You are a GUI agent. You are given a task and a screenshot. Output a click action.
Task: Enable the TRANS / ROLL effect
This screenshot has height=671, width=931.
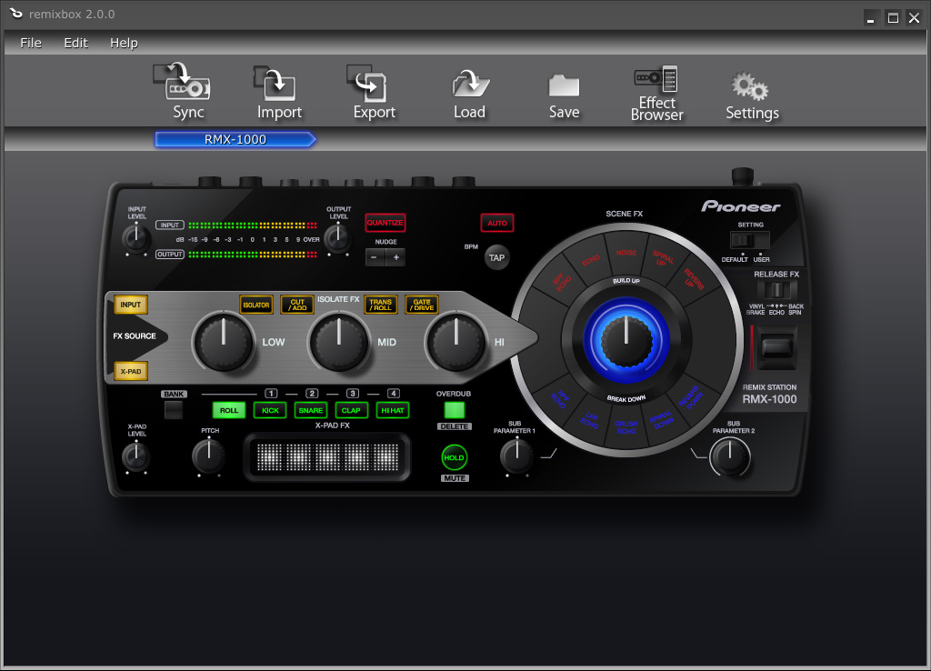381,305
